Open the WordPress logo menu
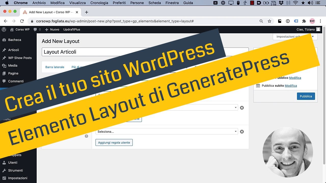This screenshot has height=183, width=326. (4, 29)
